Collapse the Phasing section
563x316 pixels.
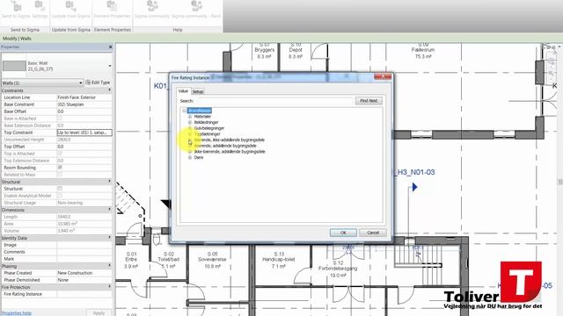click(109, 266)
